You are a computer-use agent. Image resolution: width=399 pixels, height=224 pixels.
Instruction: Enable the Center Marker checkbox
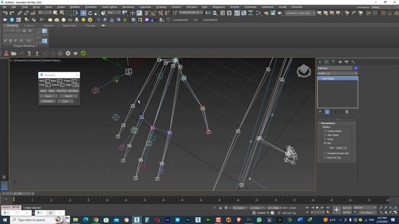325,131
